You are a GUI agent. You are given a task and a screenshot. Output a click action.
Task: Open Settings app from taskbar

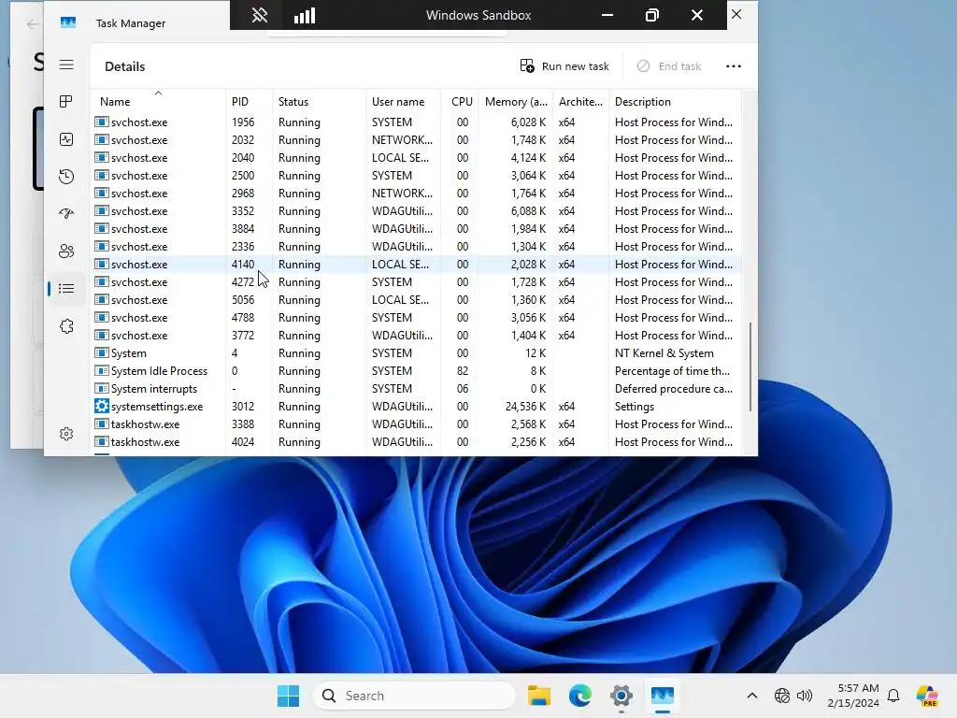point(621,696)
